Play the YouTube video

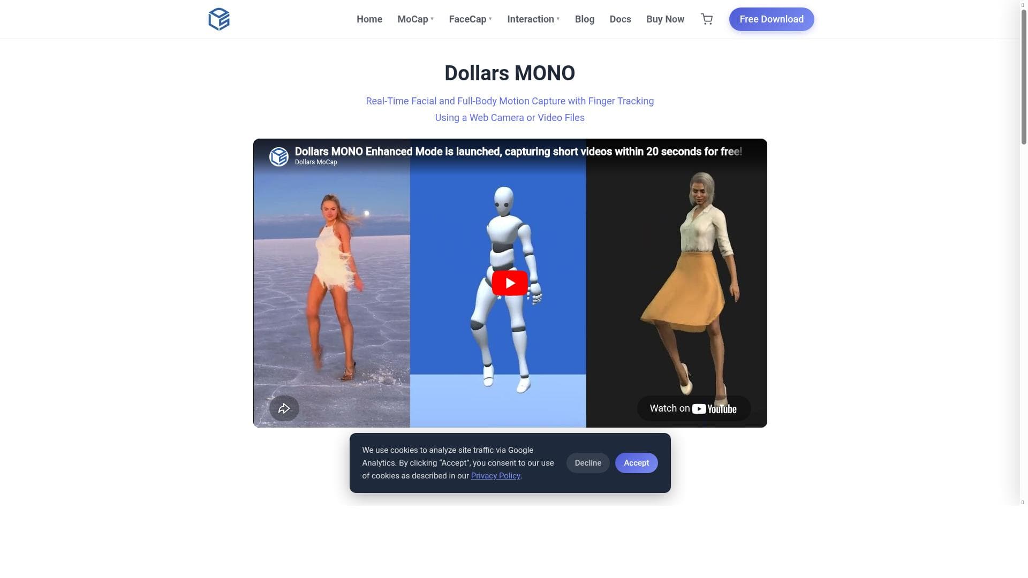click(x=510, y=283)
